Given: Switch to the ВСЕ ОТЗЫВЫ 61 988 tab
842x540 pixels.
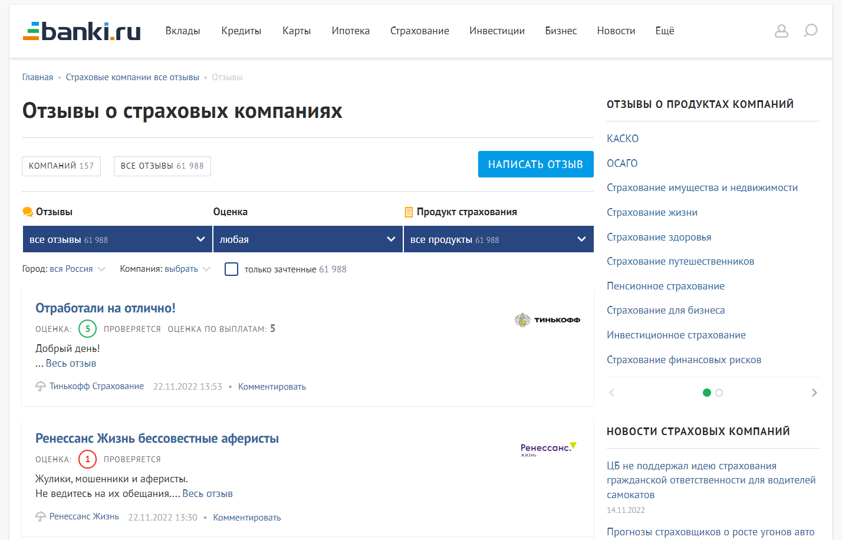Looking at the screenshot, I should (x=162, y=166).
